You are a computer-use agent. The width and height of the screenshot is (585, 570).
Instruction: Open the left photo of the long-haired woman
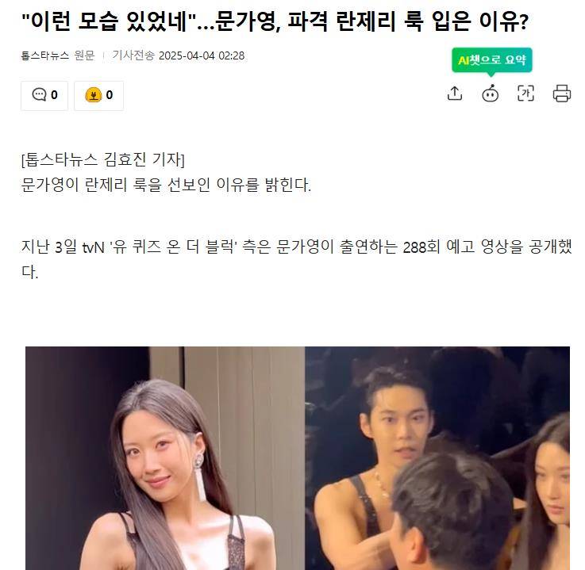tap(165, 458)
